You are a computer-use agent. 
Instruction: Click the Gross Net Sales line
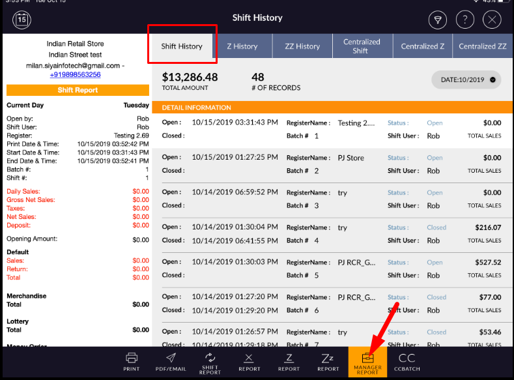pos(78,199)
